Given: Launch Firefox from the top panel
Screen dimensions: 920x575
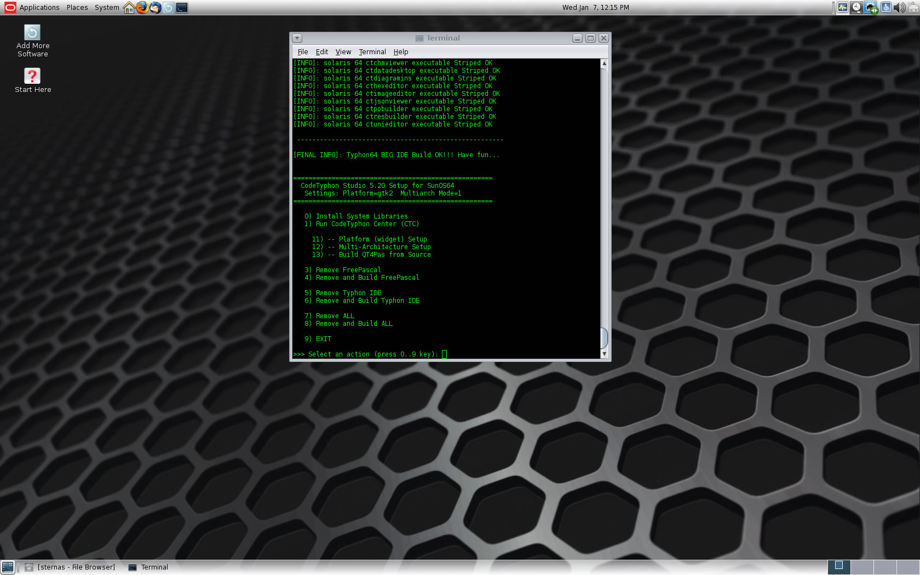Looking at the screenshot, I should 142,8.
